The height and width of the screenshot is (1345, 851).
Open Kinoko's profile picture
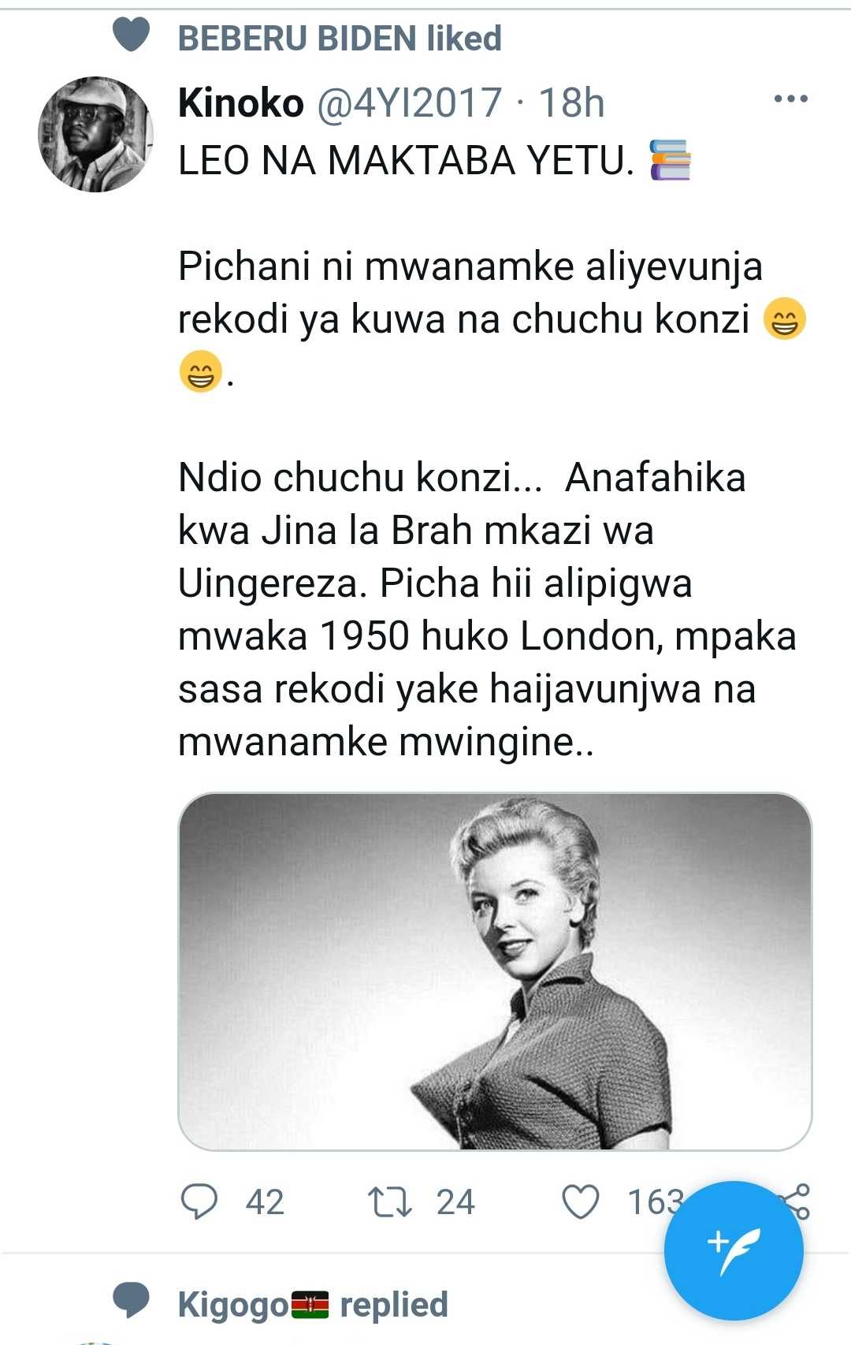point(95,134)
